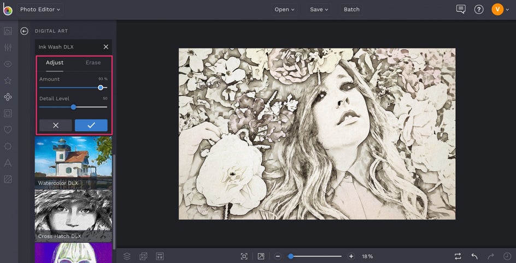Screen dimensions: 516x263
Task: Open the Edit sliders tool in sidebar
Action: tap(8, 47)
